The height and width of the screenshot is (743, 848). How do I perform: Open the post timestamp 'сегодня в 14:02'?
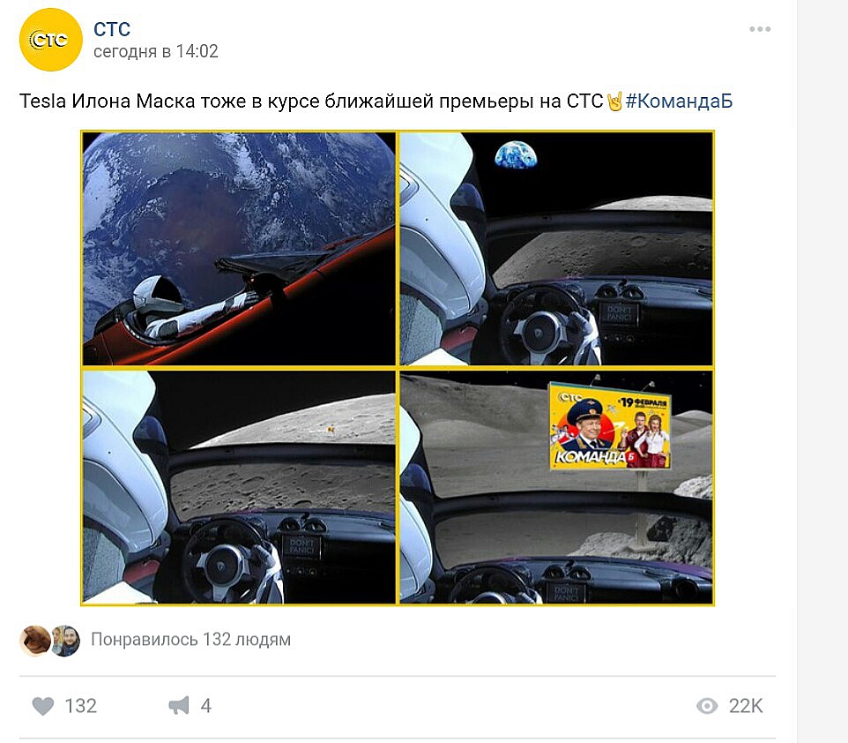[x=156, y=51]
